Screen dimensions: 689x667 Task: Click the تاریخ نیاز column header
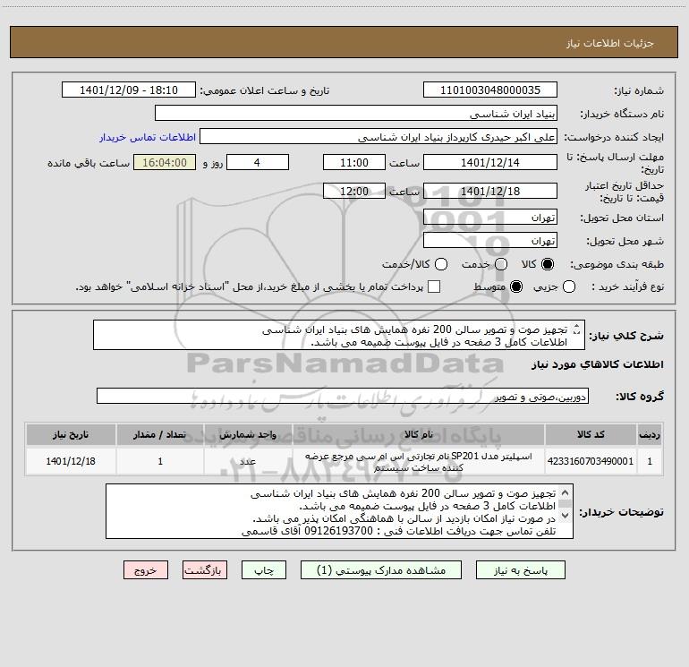tap(71, 434)
